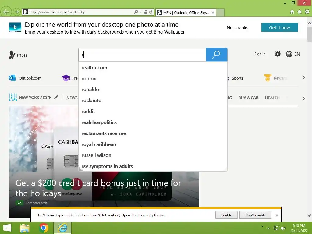Open Internet Explorer Tools gear

[x=307, y=12]
